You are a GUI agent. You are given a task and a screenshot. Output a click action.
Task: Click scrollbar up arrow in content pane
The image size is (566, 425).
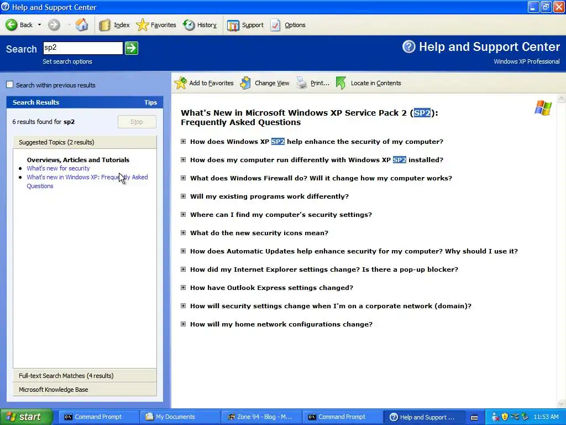562,98
